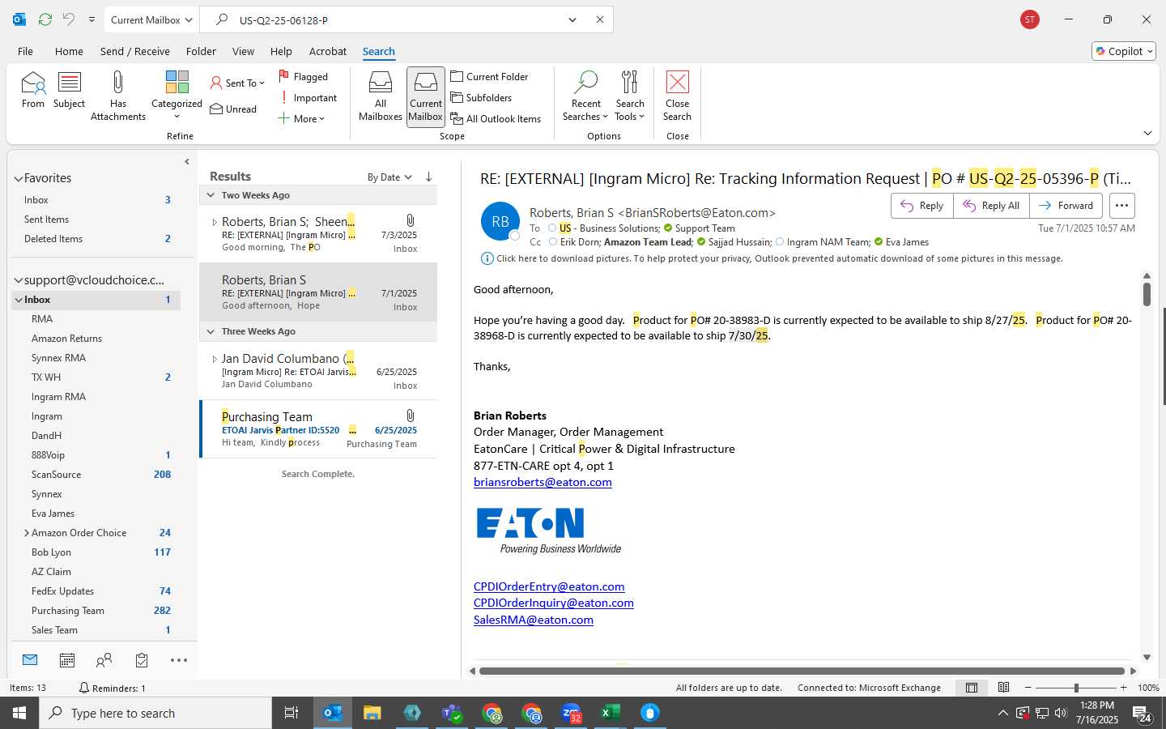Filter results by Important

(309, 97)
